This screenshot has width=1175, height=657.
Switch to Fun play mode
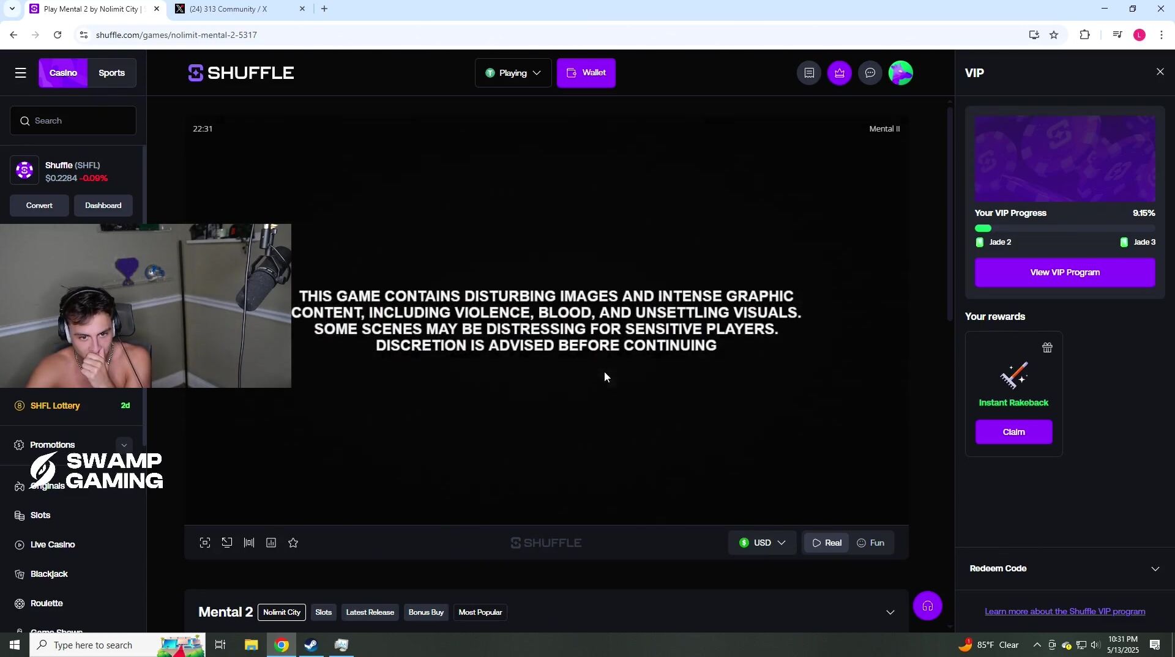click(871, 543)
